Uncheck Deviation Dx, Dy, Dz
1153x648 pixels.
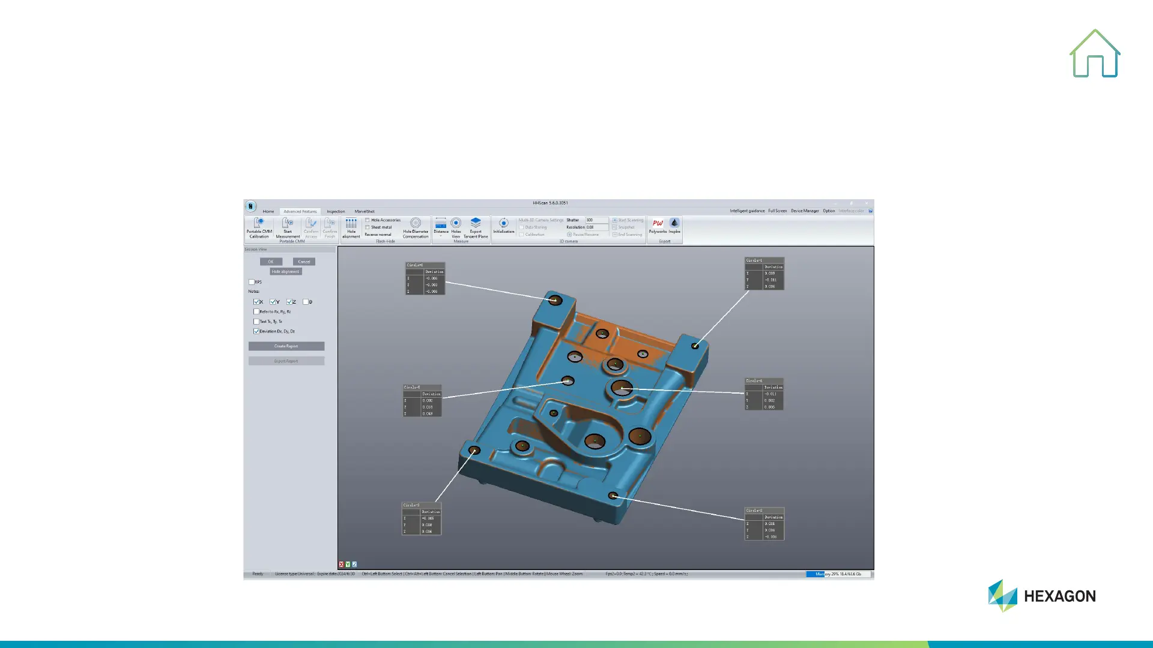pos(256,331)
